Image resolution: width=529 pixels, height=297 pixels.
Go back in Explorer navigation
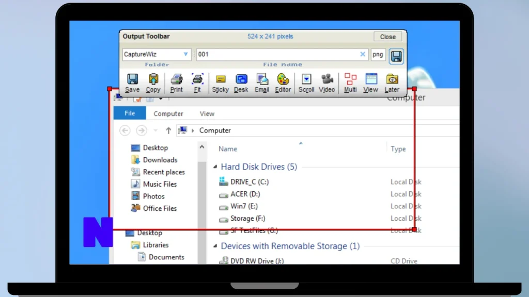[x=125, y=130]
